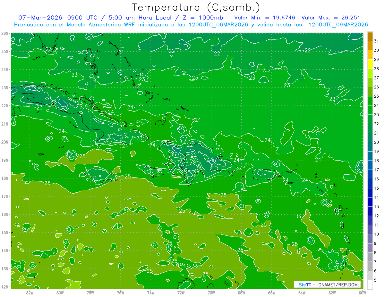Click the '25N' latitude axis label

(5, 51)
